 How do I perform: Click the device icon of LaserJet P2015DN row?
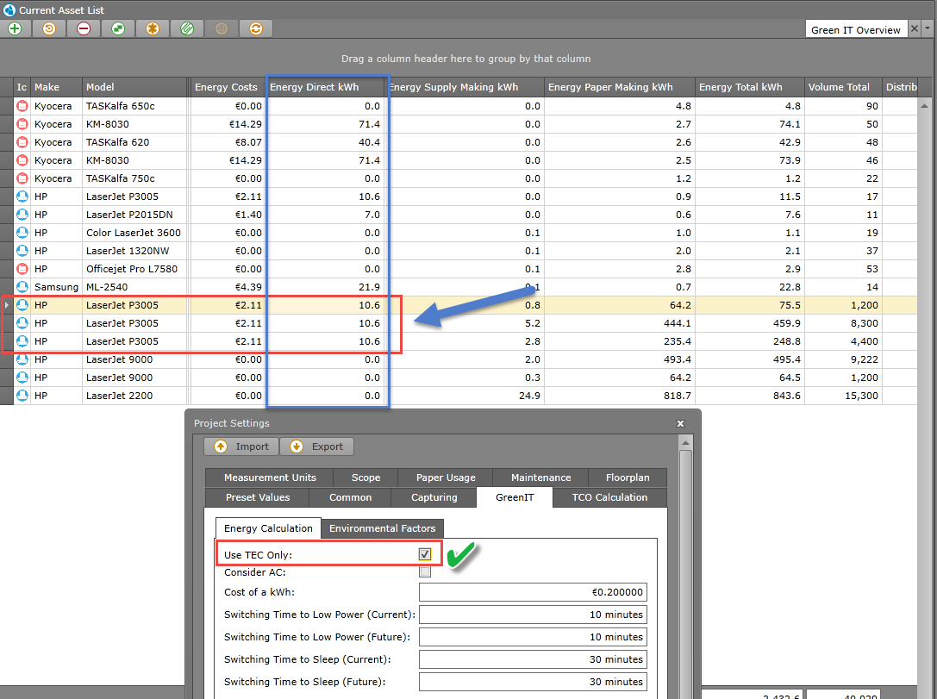click(x=22, y=215)
